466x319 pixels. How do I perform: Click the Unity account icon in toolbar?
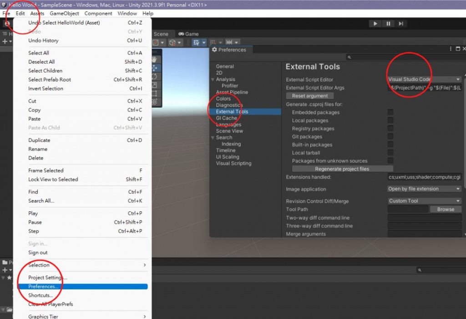pyautogui.click(x=7, y=24)
